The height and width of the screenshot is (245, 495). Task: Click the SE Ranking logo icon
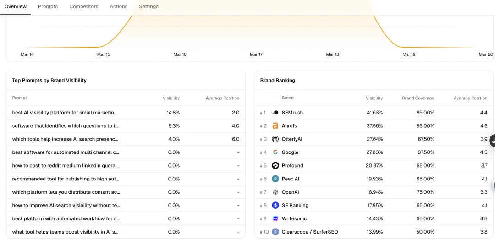275,206
